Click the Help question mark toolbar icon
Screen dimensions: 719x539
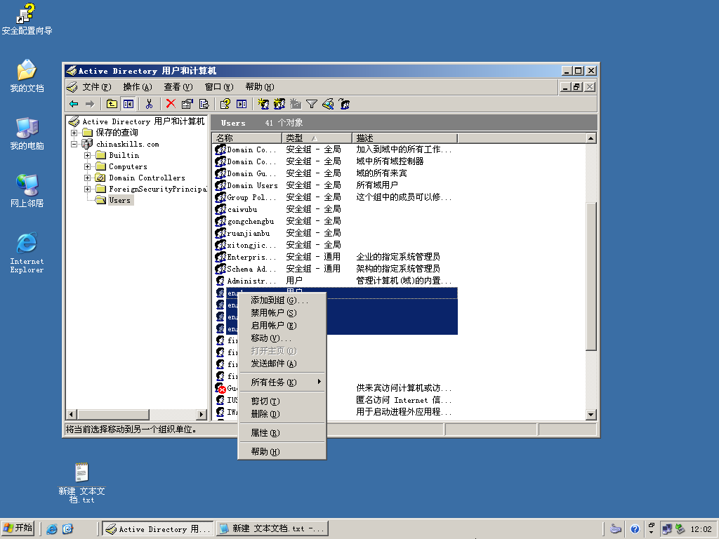click(x=225, y=104)
